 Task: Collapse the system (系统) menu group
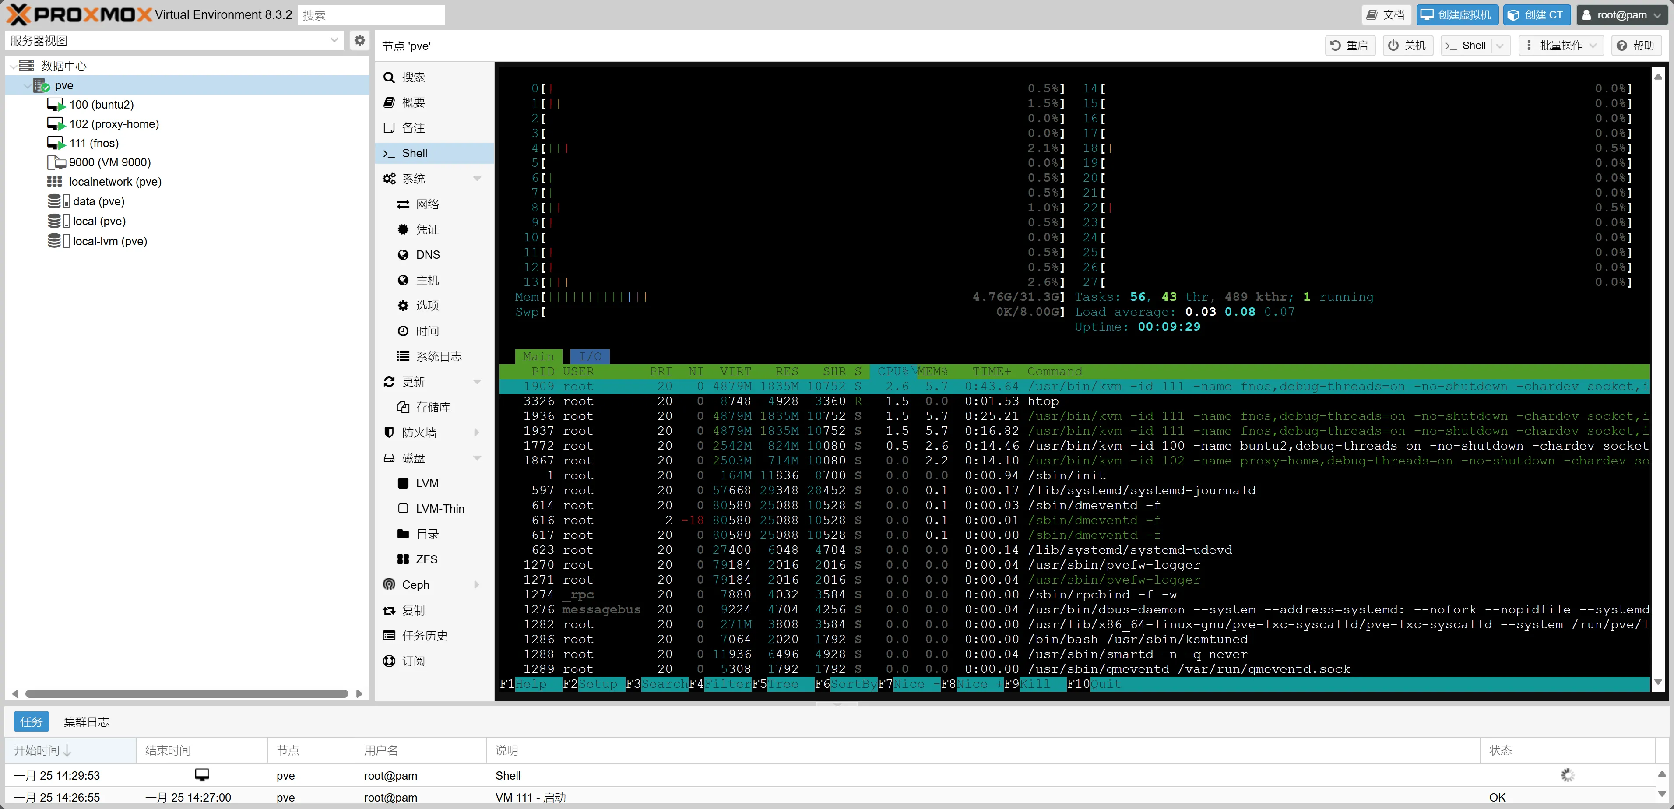pyautogui.click(x=477, y=179)
